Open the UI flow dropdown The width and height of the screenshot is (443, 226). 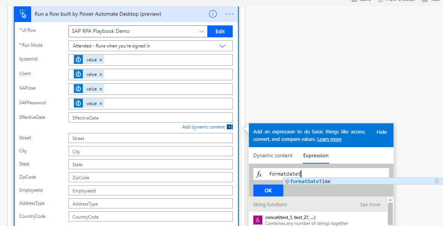tap(202, 31)
